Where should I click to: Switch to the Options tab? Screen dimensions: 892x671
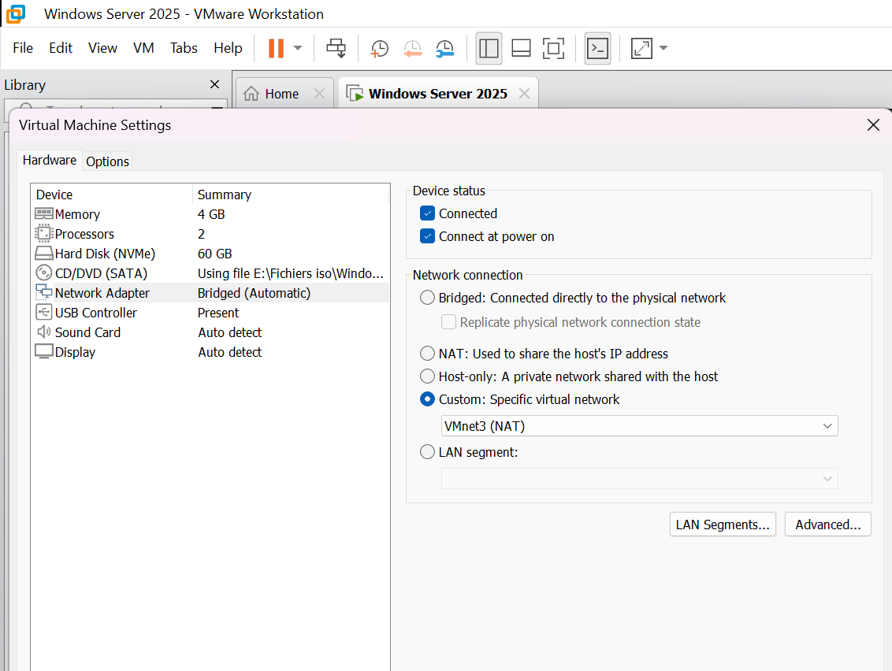[107, 161]
